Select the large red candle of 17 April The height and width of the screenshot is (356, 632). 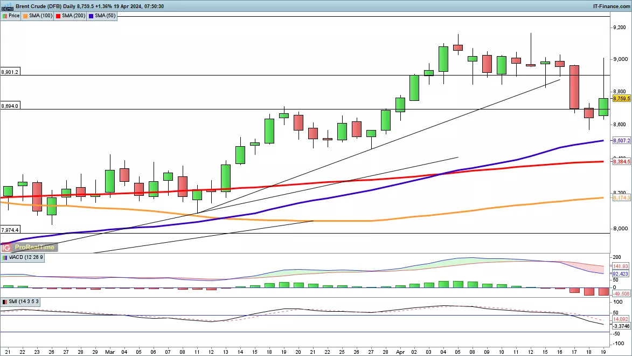(574, 87)
